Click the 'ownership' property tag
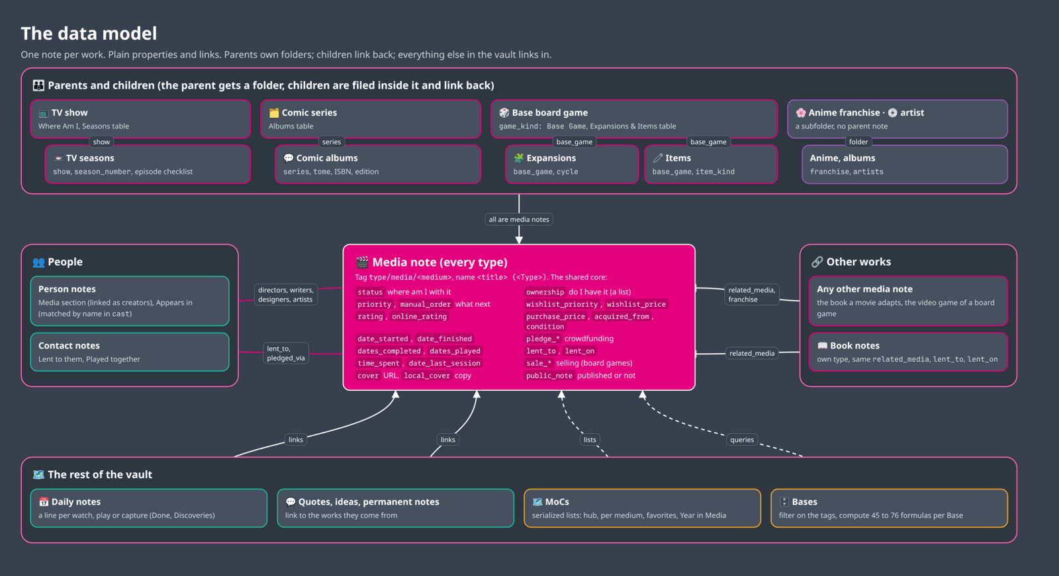Viewport: 1059px width, 576px height. click(545, 292)
